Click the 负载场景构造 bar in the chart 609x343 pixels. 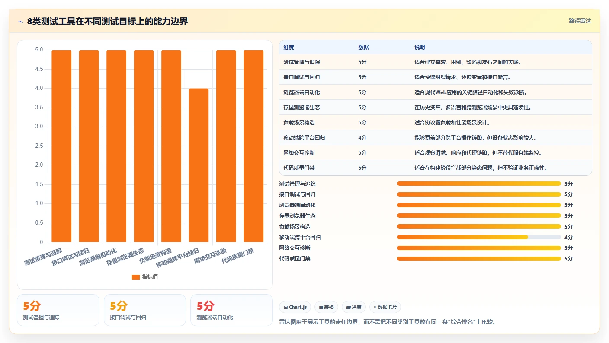pyautogui.click(x=171, y=146)
